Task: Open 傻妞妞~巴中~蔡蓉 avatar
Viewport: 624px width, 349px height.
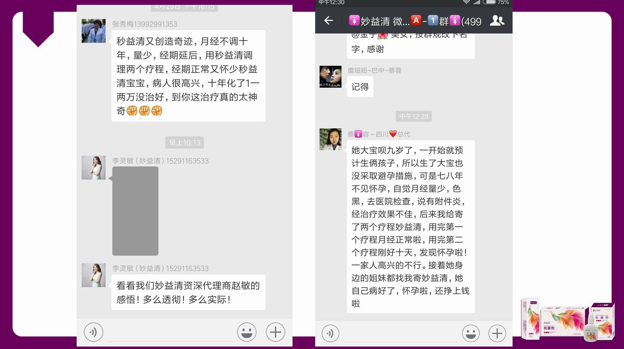Action: pyautogui.click(x=330, y=77)
